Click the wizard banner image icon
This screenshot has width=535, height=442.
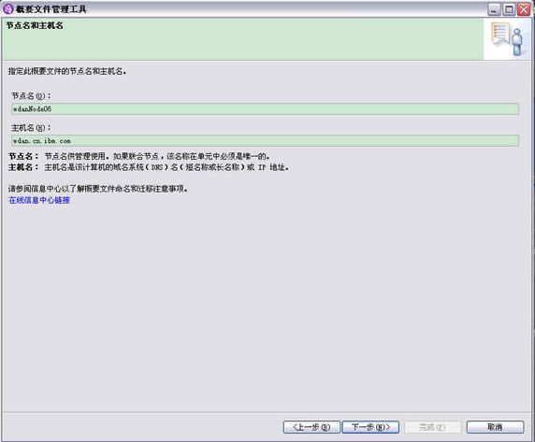click(x=507, y=39)
